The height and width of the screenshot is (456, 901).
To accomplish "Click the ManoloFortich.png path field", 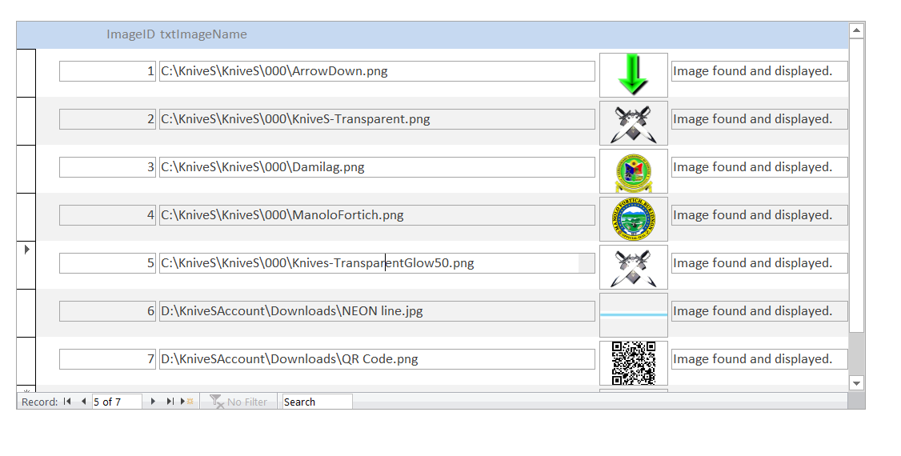I will 377,215.
